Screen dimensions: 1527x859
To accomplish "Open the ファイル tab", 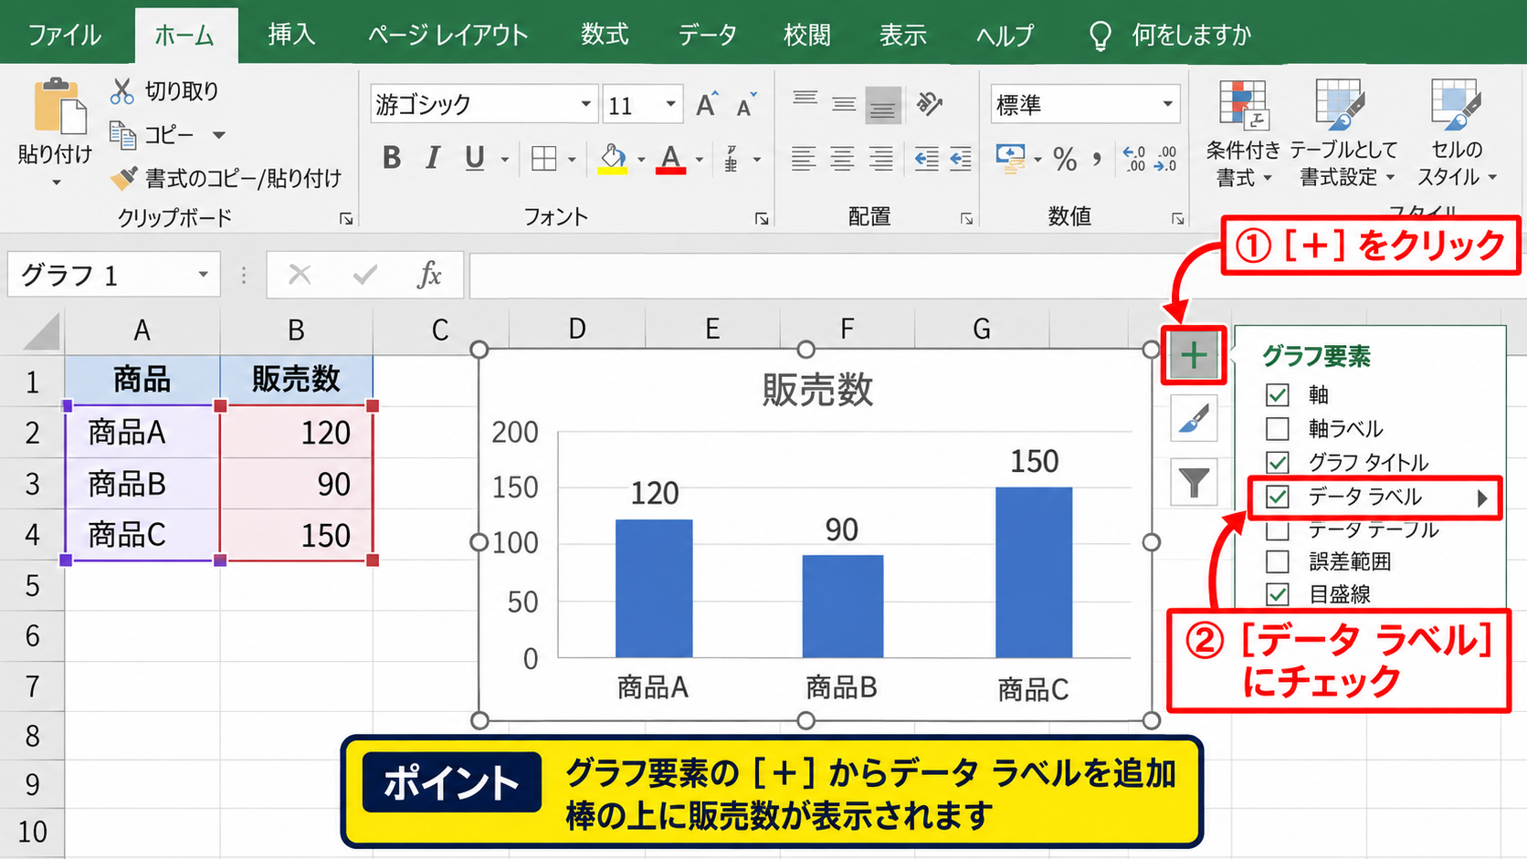I will 64,35.
